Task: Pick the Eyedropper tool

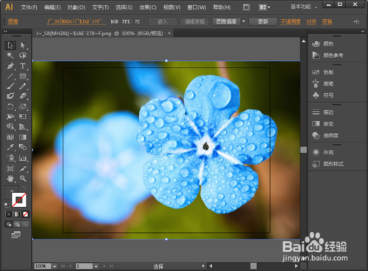Action: point(10,147)
